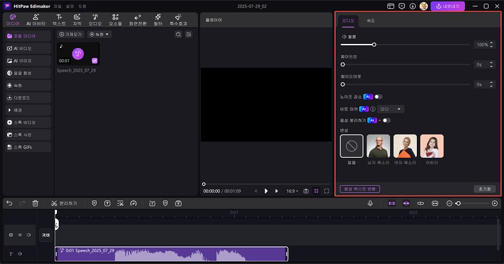Open the 요소들 elements tool
The height and width of the screenshot is (264, 504).
click(116, 20)
